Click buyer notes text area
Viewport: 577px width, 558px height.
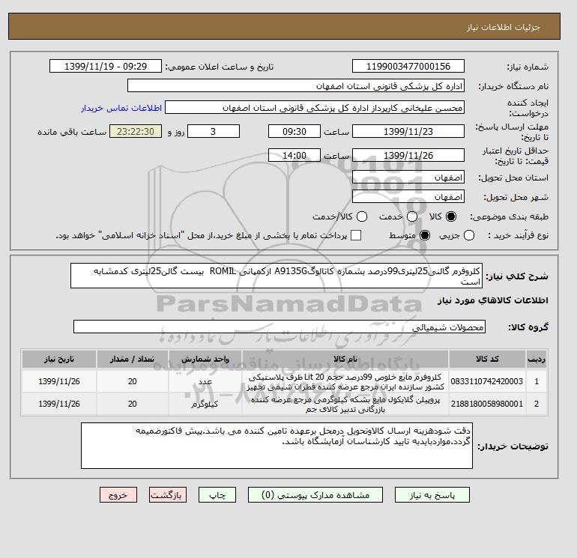tap(277, 446)
